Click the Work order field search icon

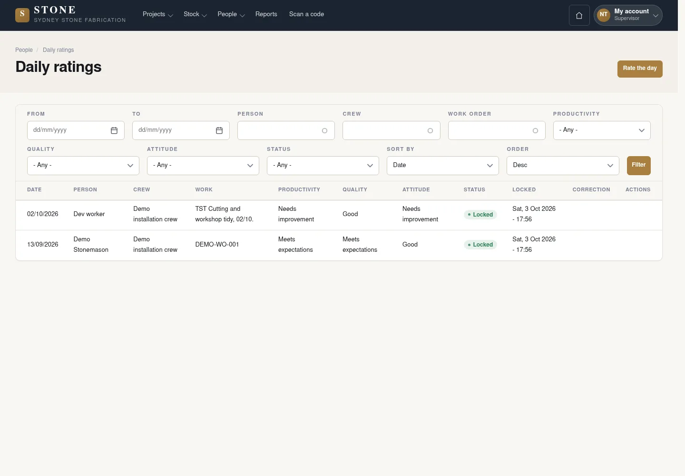coord(536,131)
